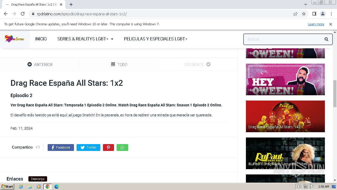Bookmark this page with the star icon

coord(304,14)
